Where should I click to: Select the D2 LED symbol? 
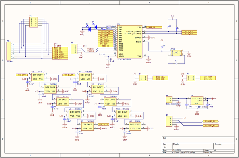point(89,29)
